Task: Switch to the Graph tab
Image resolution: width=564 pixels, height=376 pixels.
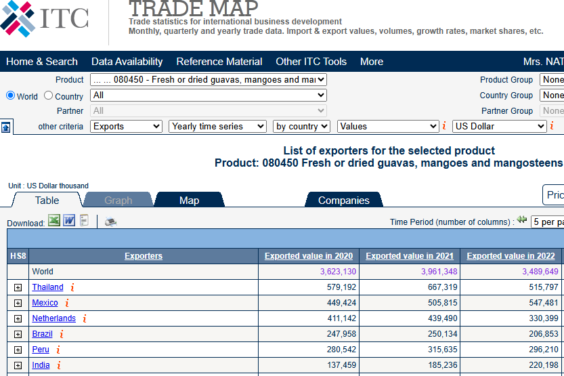Action: (x=118, y=200)
